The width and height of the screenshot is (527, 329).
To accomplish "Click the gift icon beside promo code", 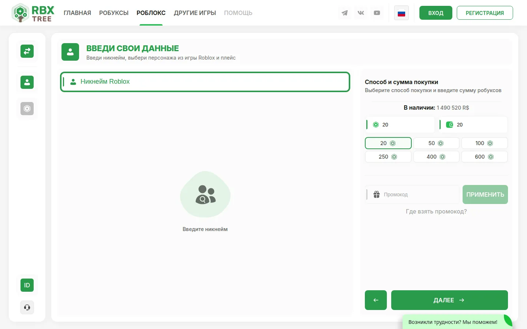I will 377,194.
